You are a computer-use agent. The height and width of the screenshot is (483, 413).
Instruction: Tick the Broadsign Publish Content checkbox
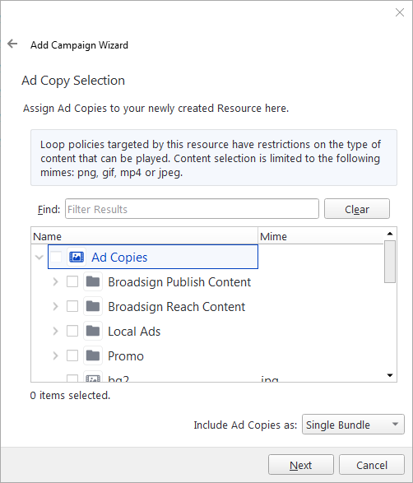[x=72, y=281]
